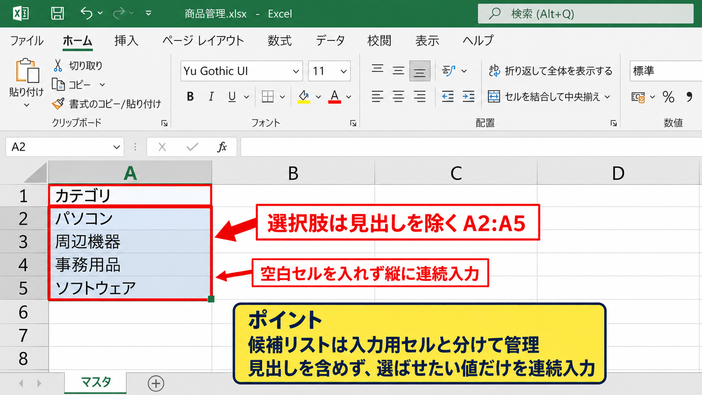Screen dimensions: 702x395
Task: Apply yellow fill color bucket
Action: pyautogui.click(x=304, y=97)
